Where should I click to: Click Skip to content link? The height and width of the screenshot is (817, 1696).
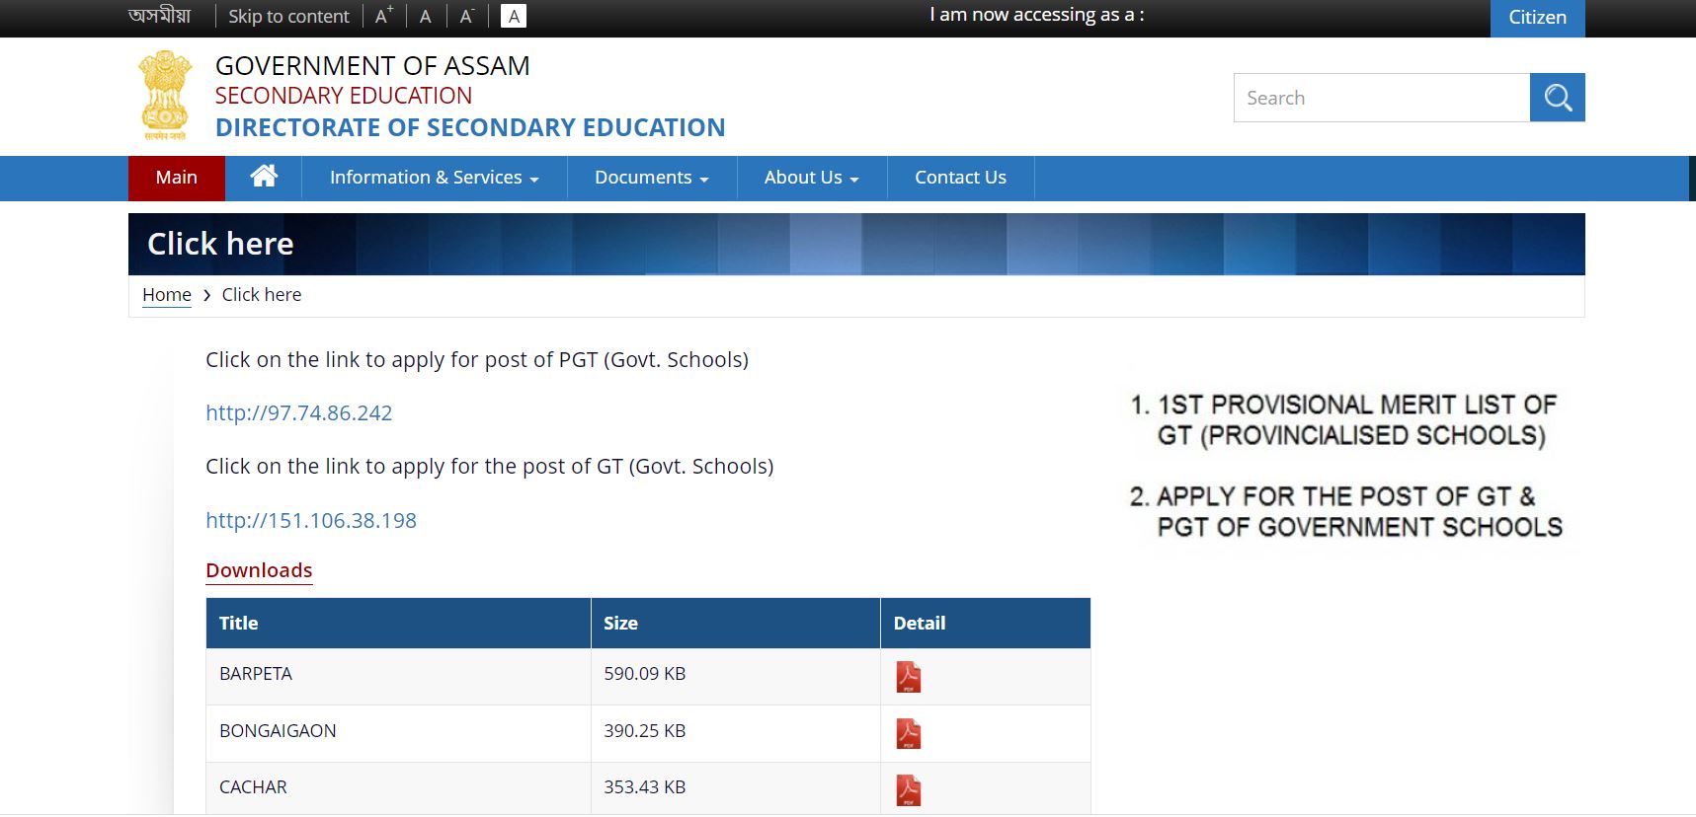tap(288, 16)
